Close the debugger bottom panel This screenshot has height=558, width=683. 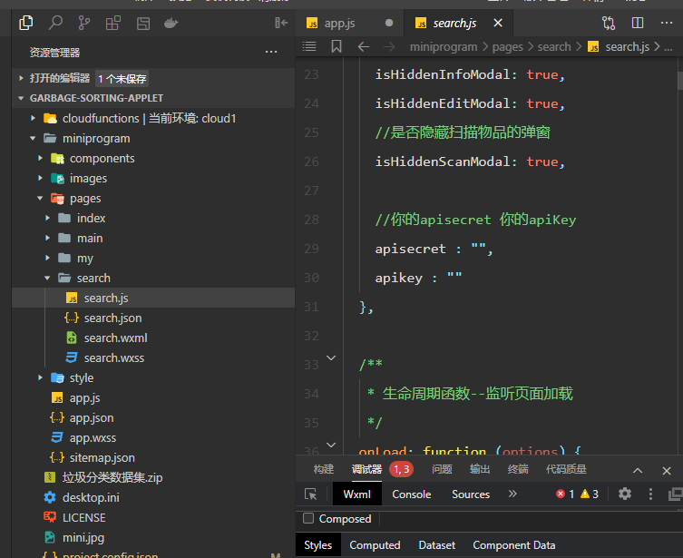click(667, 471)
